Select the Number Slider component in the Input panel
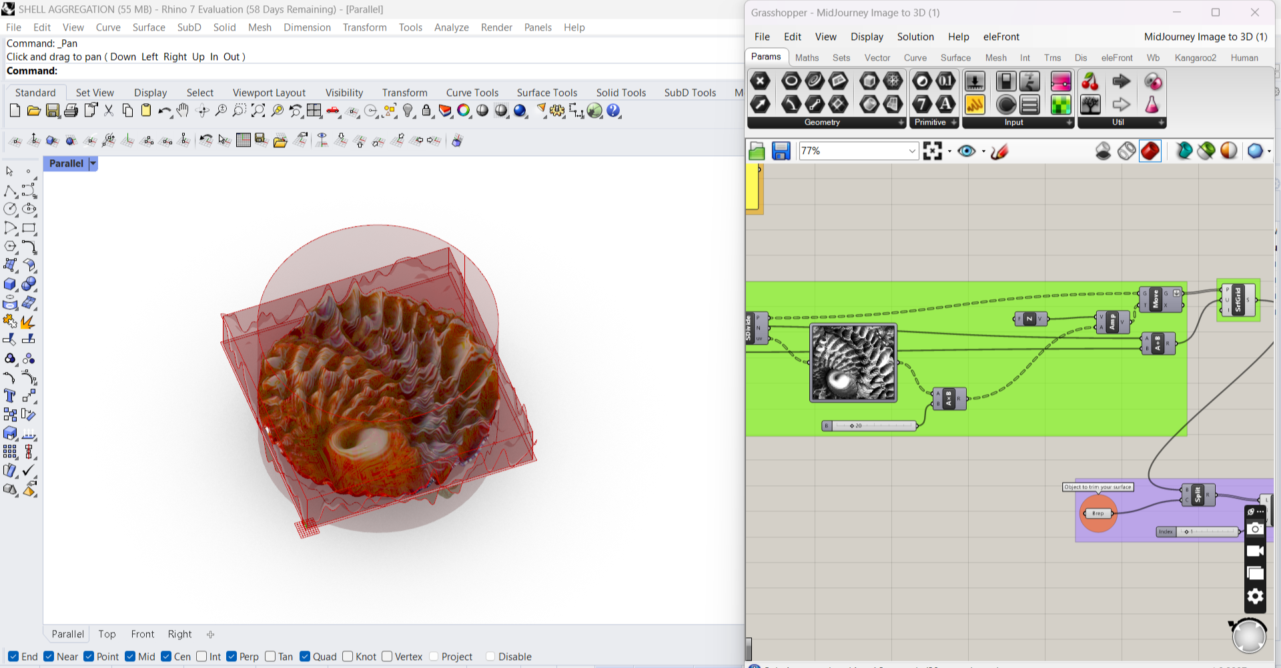 pos(975,81)
